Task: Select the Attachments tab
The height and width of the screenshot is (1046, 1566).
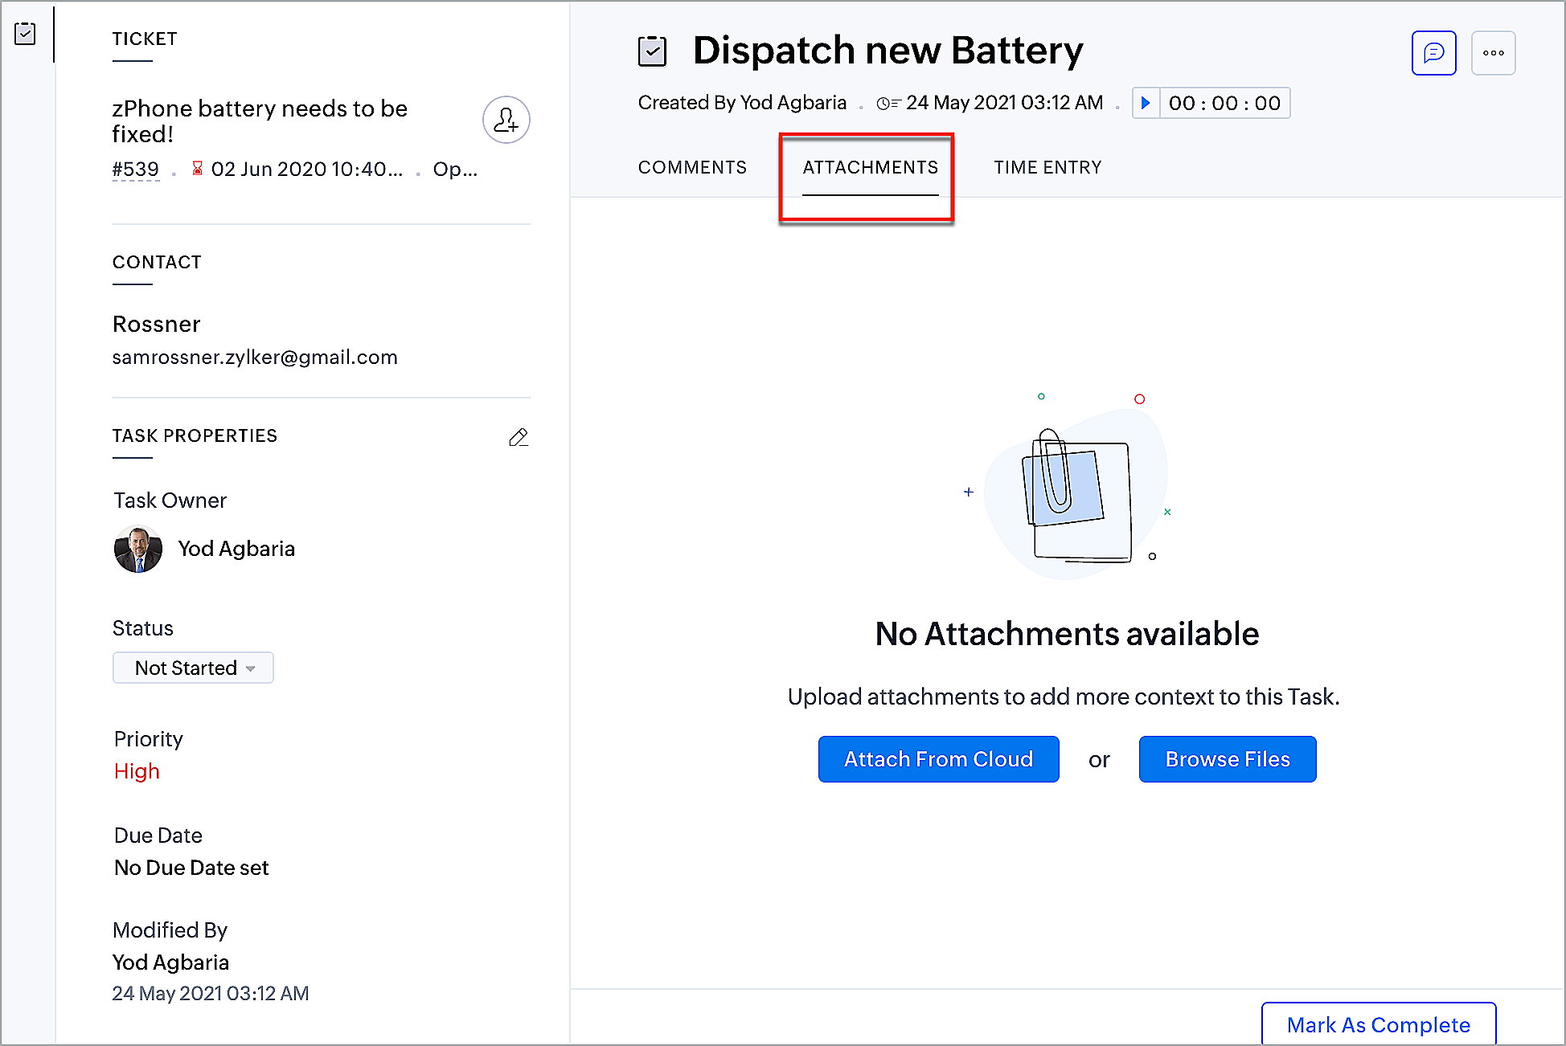Action: [x=870, y=167]
